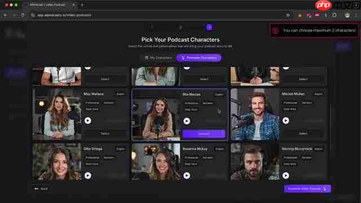
Task: Click the English badge on Rosanna Mckay
Action: point(219,149)
